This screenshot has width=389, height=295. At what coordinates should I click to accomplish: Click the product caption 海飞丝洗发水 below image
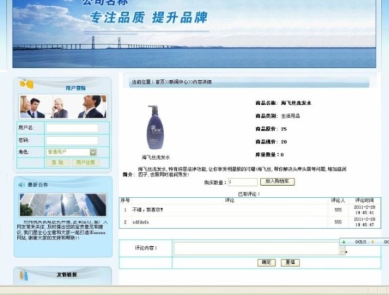pos(156,157)
